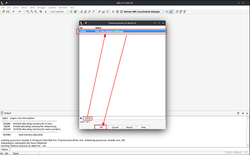This screenshot has height=155, width=250.
Task: Click the IDA logo in the main title bar
Action: pos(2,3)
